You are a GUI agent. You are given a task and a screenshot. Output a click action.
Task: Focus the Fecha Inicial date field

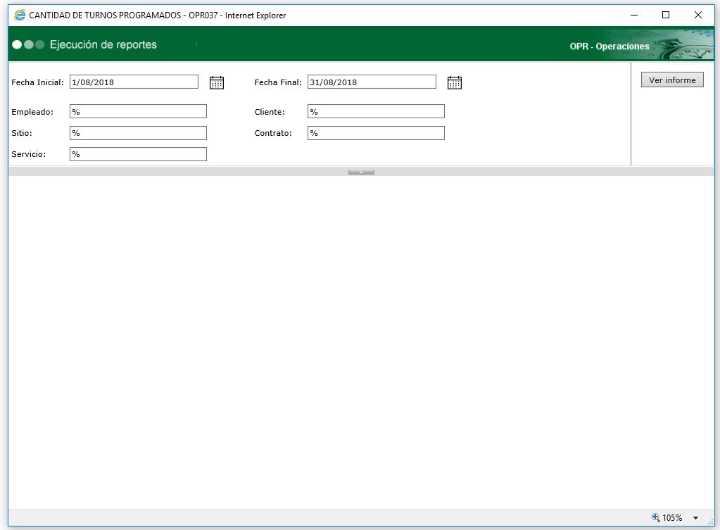(134, 82)
